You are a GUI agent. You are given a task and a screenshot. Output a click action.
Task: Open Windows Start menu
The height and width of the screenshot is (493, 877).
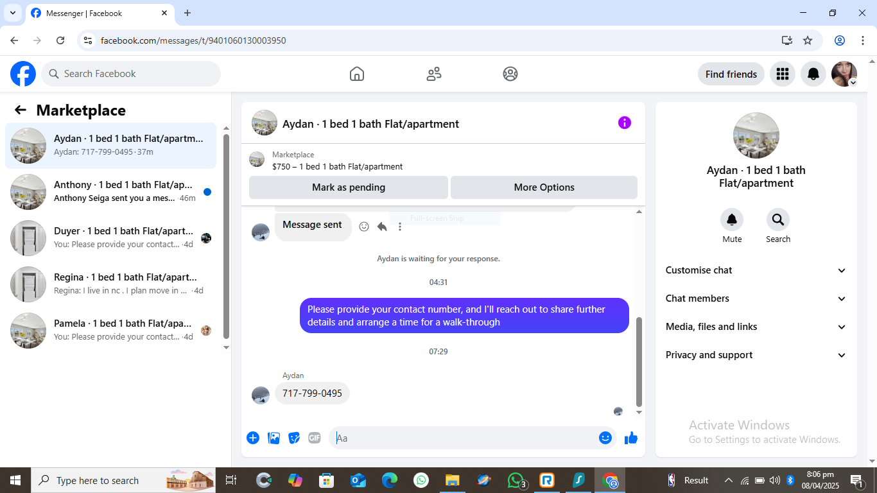click(15, 480)
